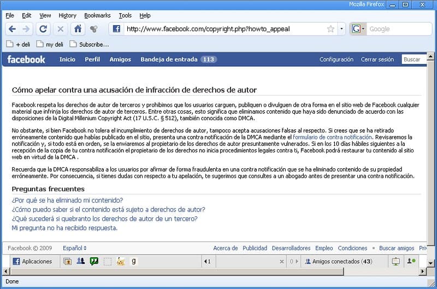Open Bandeja de entrada inbox
Image resolution: width=437 pixels, height=289 pixels.
(x=169, y=60)
